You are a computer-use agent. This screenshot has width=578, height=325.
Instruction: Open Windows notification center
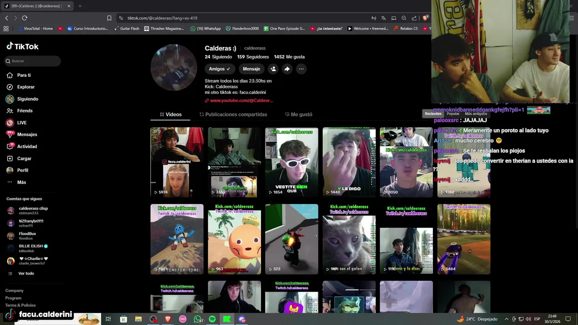click(568, 319)
